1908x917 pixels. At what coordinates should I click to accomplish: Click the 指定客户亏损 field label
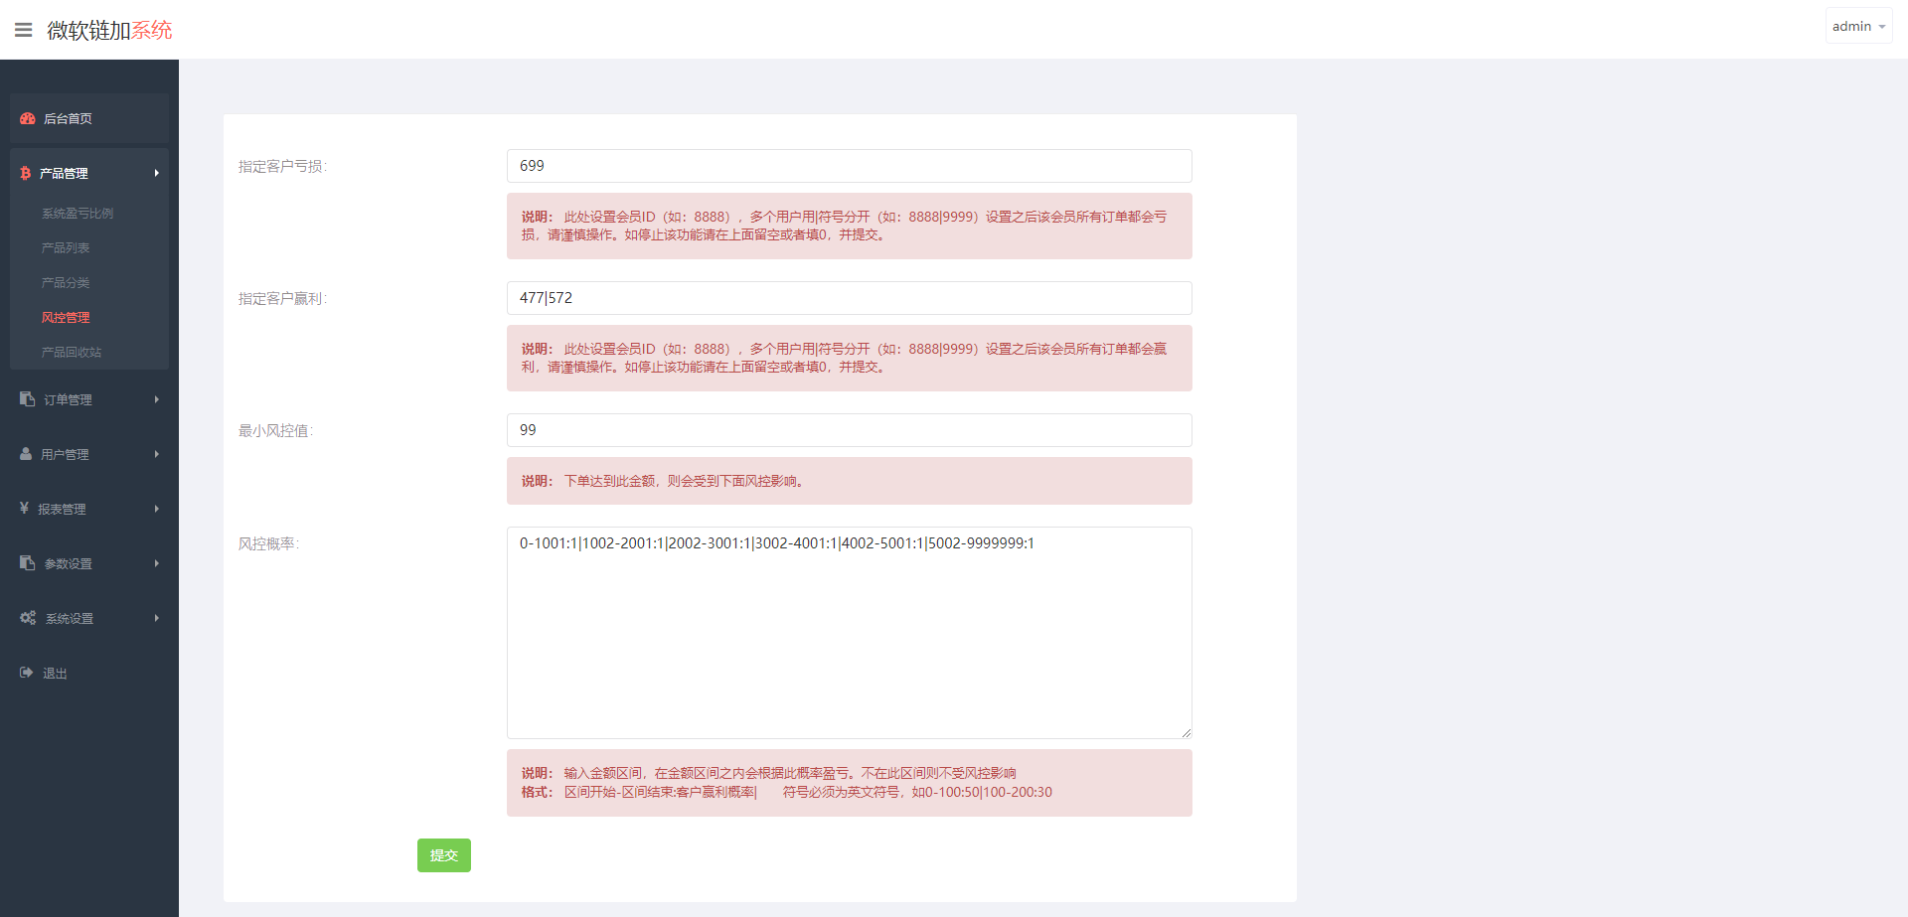click(x=282, y=167)
